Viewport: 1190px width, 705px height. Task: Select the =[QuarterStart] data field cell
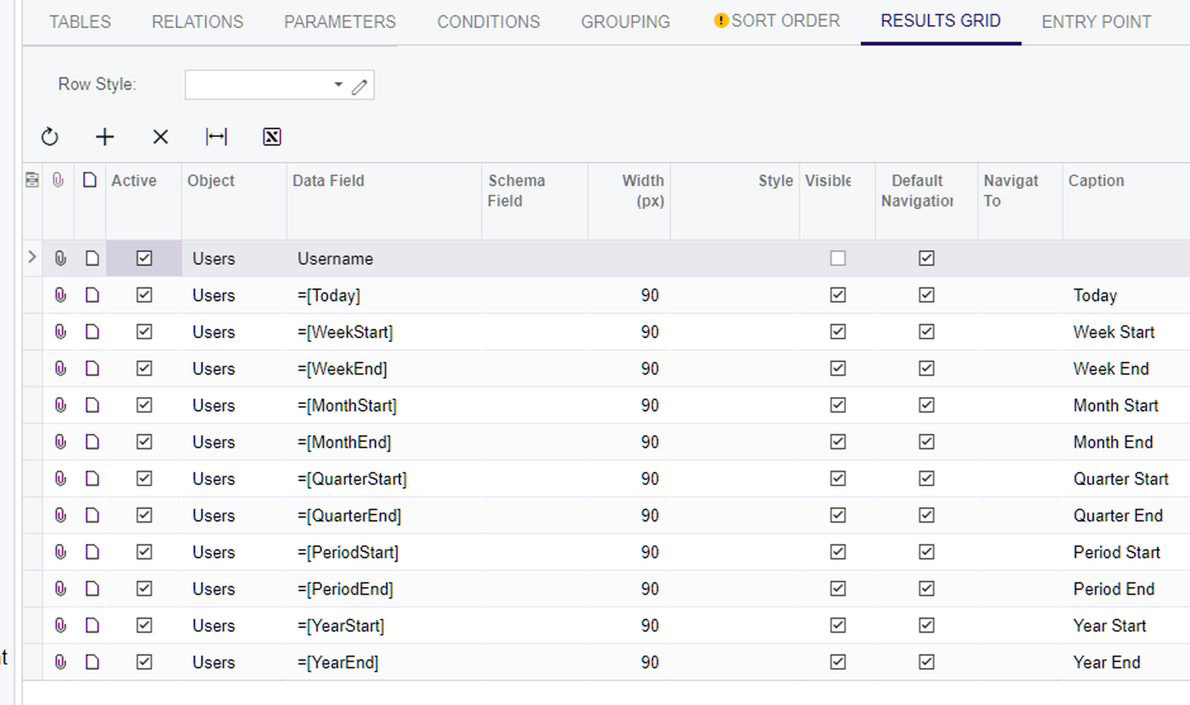[x=352, y=479]
